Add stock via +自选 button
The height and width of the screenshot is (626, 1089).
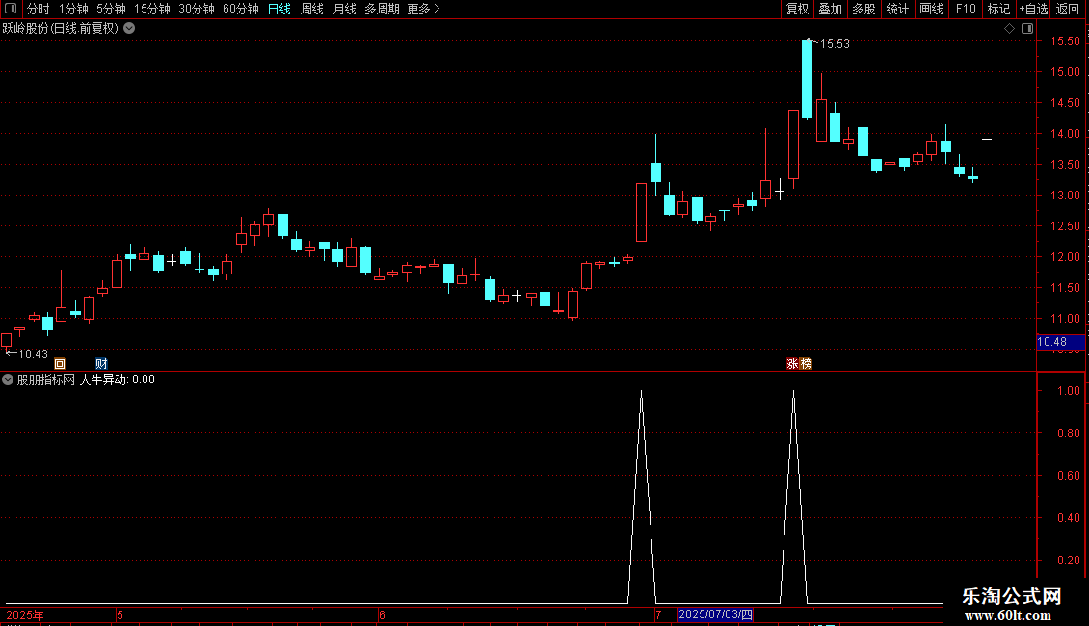(1033, 9)
